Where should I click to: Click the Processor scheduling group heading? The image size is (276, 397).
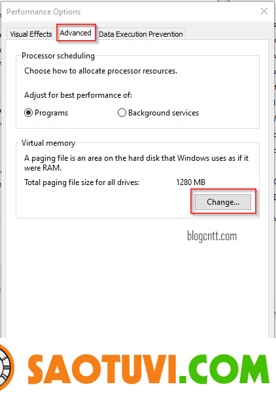[58, 56]
